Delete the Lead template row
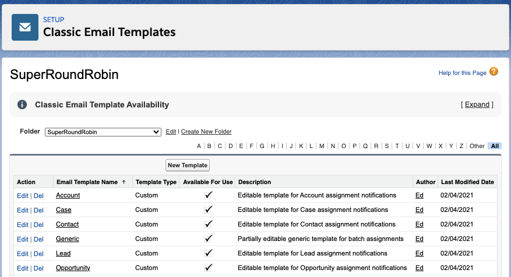Screen dimensions: 511x277 pos(38,254)
